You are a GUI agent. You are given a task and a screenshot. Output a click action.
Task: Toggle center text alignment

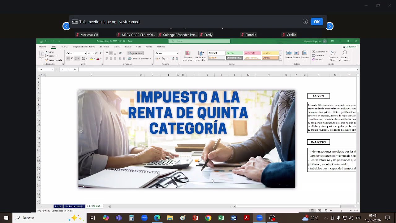coord(111,58)
